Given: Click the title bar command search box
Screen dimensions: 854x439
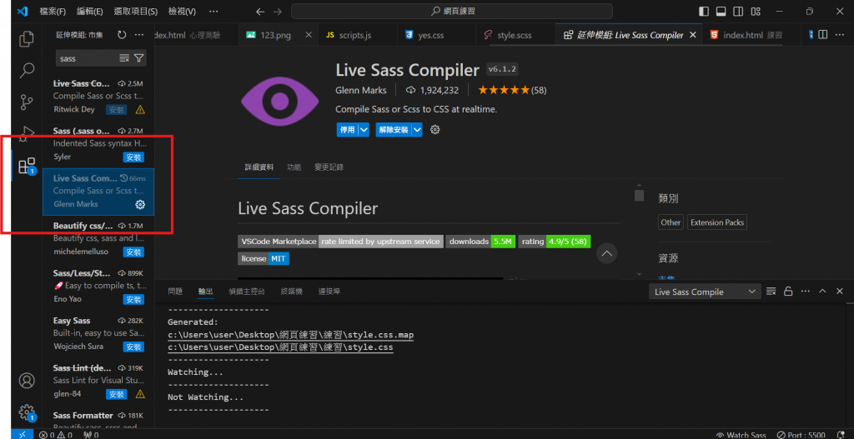Looking at the screenshot, I should 452,12.
